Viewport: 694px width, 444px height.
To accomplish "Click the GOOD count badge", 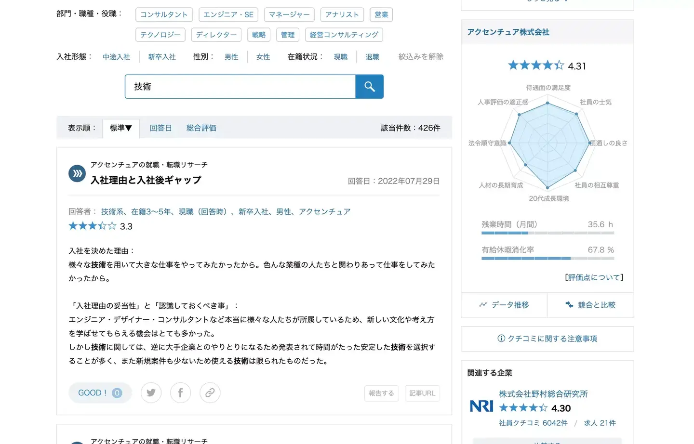I will coord(117,393).
